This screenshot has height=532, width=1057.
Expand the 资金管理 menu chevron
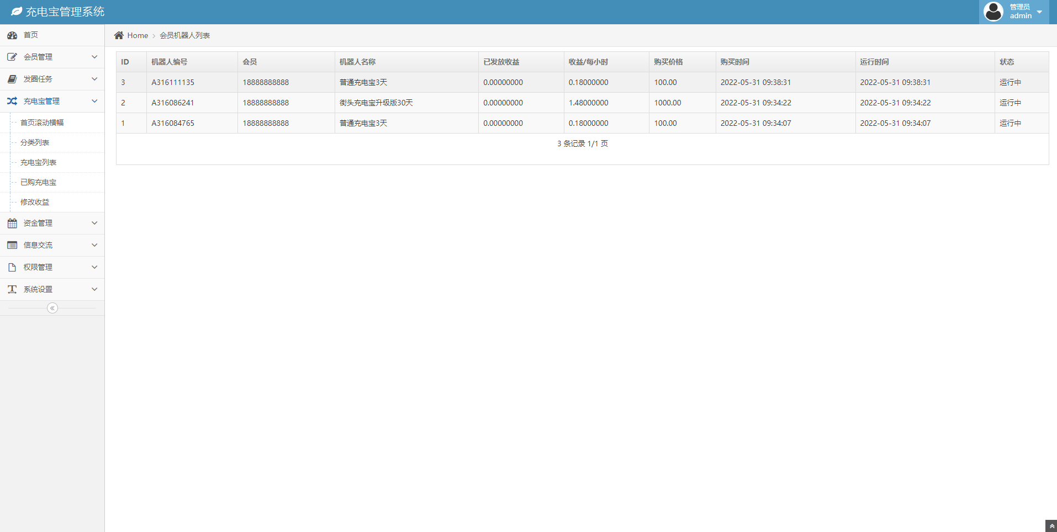94,223
